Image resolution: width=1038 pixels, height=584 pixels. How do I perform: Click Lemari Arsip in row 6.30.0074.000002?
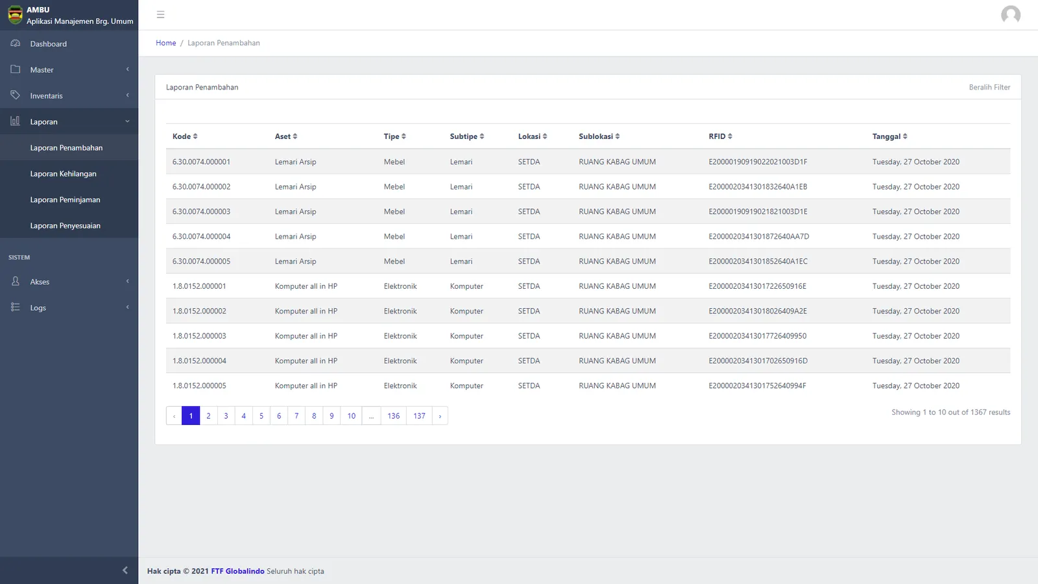click(x=296, y=187)
